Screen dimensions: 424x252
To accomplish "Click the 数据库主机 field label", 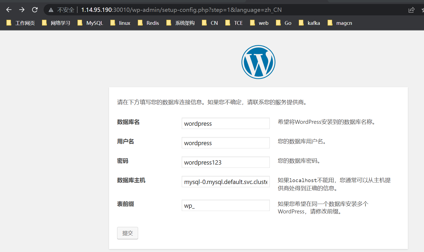I will click(x=131, y=180).
